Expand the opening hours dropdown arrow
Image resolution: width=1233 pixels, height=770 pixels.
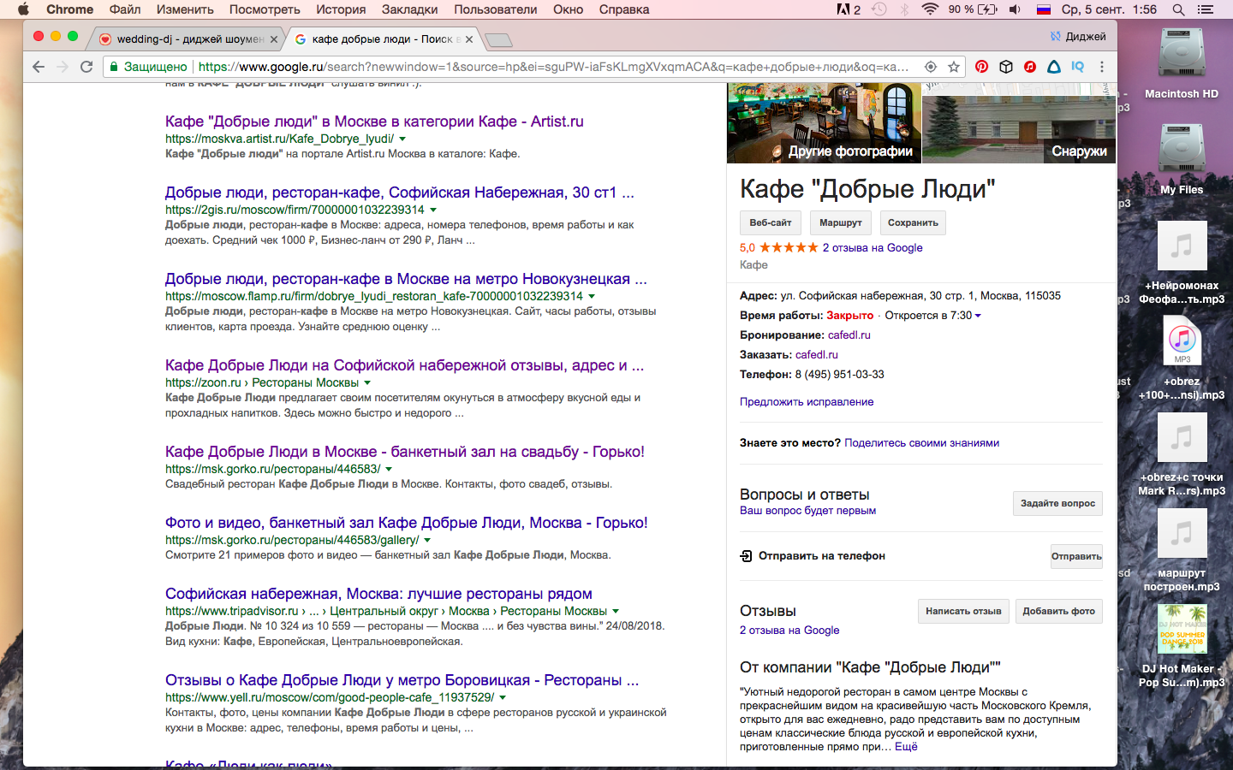tap(978, 316)
